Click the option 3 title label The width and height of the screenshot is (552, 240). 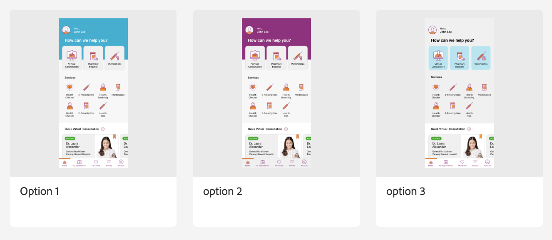(406, 191)
